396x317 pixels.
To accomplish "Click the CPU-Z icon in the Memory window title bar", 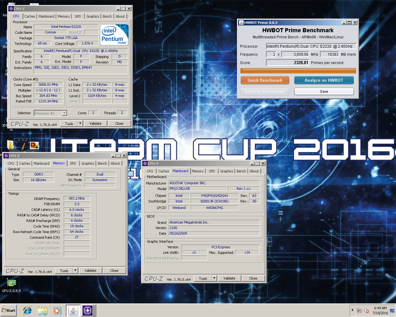I will click(x=6, y=156).
